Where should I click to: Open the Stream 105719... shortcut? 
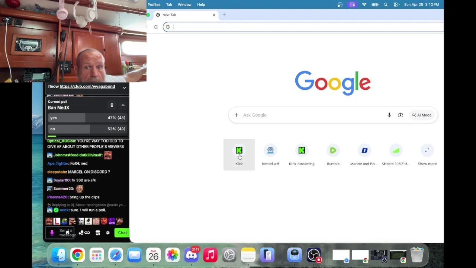tap(396, 154)
